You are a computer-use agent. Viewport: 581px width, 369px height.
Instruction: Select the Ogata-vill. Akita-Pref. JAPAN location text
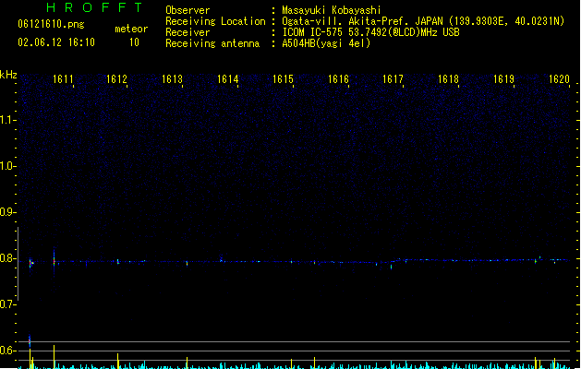pyautogui.click(x=423, y=21)
